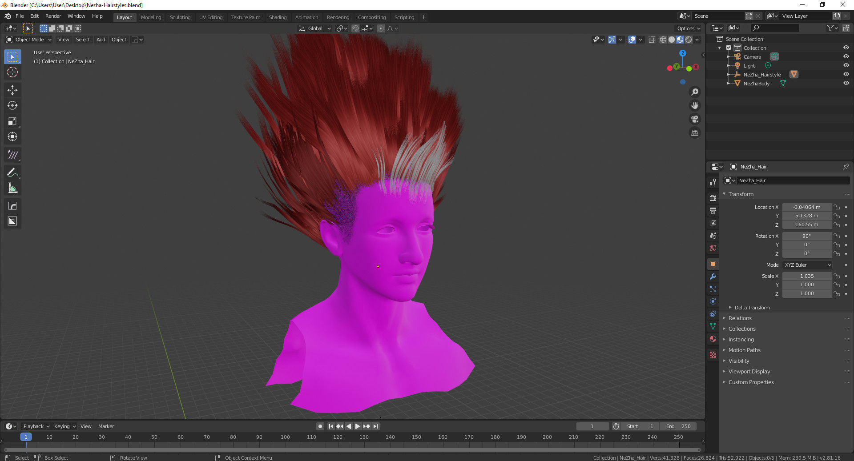This screenshot has width=854, height=461.
Task: Click the zoom viewport magnifier icon
Action: point(695,92)
